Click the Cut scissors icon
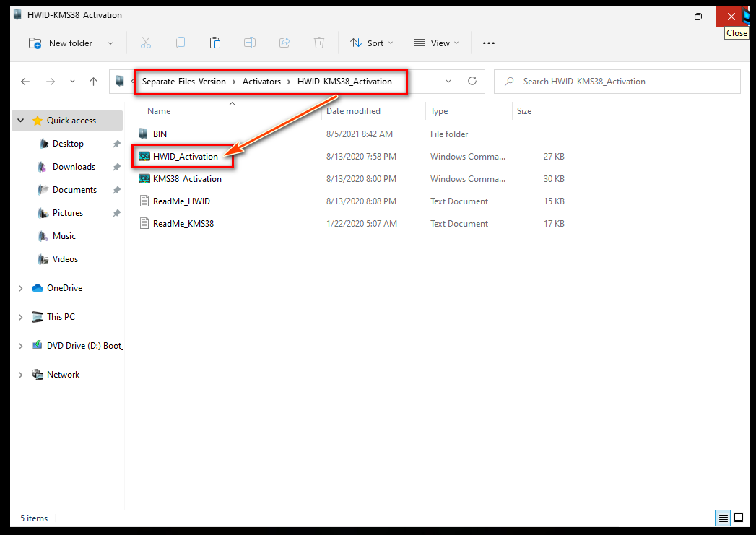Screen dimensions: 756x535 (146, 43)
